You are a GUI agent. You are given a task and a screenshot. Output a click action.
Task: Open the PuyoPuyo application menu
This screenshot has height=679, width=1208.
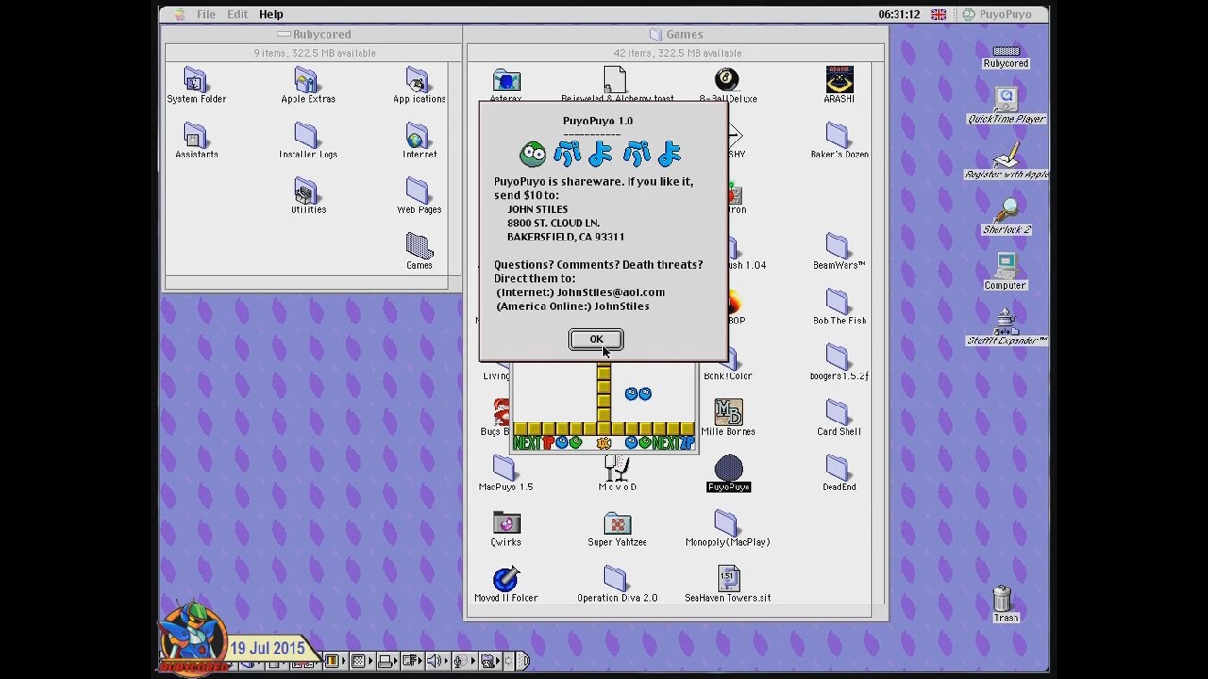tap(997, 14)
